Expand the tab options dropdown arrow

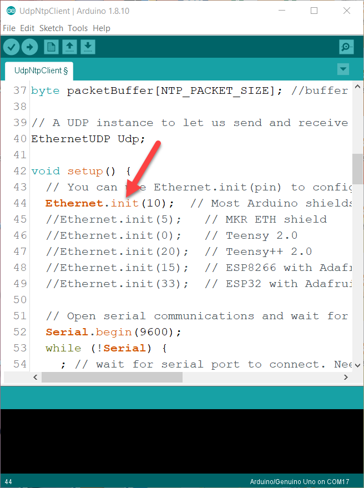(343, 69)
